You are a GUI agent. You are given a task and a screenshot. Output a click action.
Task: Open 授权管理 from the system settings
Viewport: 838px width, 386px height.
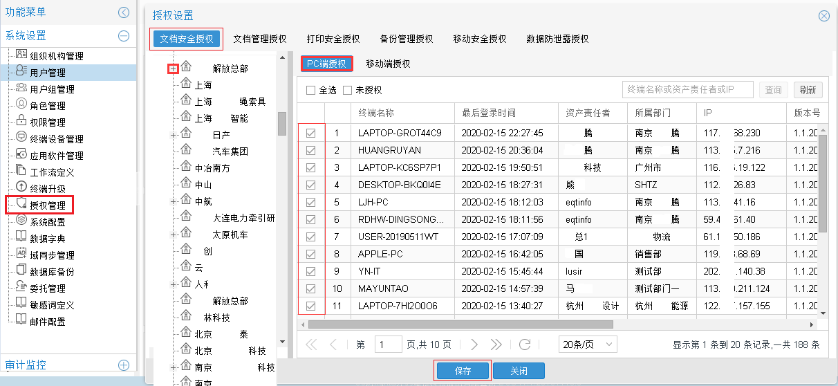pos(48,205)
